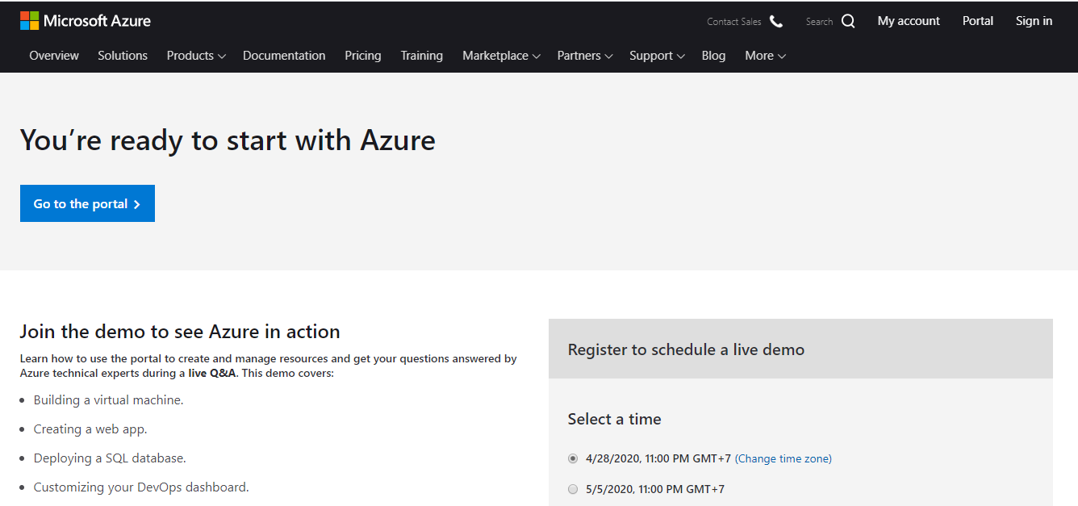Select the 4/28/2020 11:00 PM time option
The image size is (1078, 506).
tap(573, 458)
